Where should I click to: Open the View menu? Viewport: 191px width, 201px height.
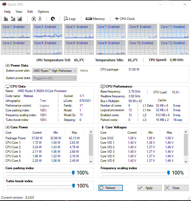pos(19,12)
